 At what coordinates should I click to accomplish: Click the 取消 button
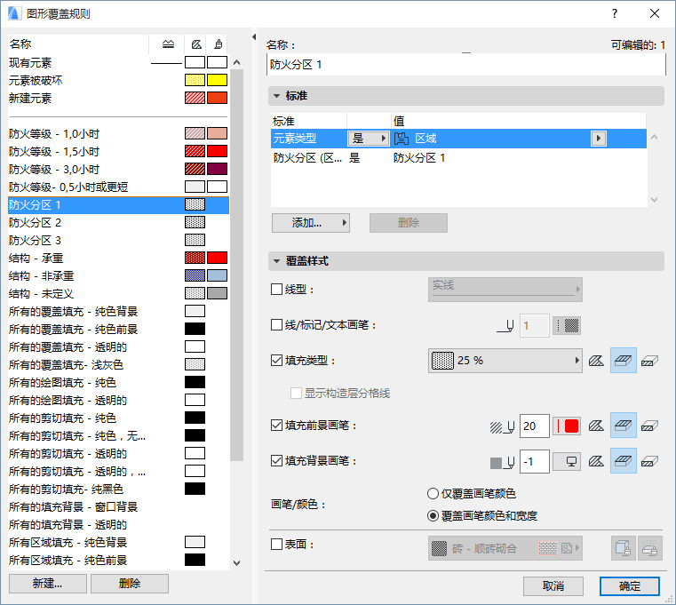pos(553,586)
